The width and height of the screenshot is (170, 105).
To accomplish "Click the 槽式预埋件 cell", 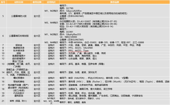I will tap(18, 78).
